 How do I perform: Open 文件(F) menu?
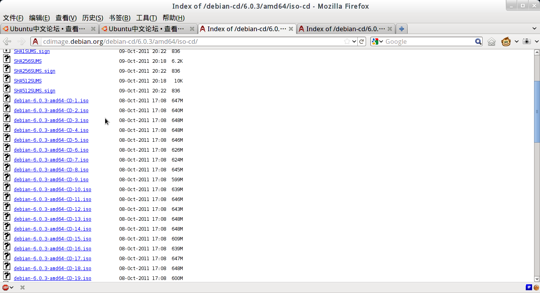13,18
